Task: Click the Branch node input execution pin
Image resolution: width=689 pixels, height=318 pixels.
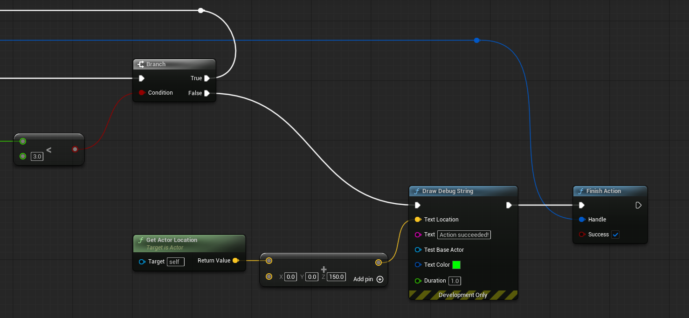Action: click(142, 78)
